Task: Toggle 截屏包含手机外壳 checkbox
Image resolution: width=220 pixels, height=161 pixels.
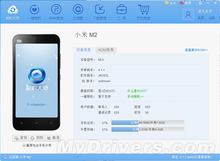Action: (x=24, y=146)
